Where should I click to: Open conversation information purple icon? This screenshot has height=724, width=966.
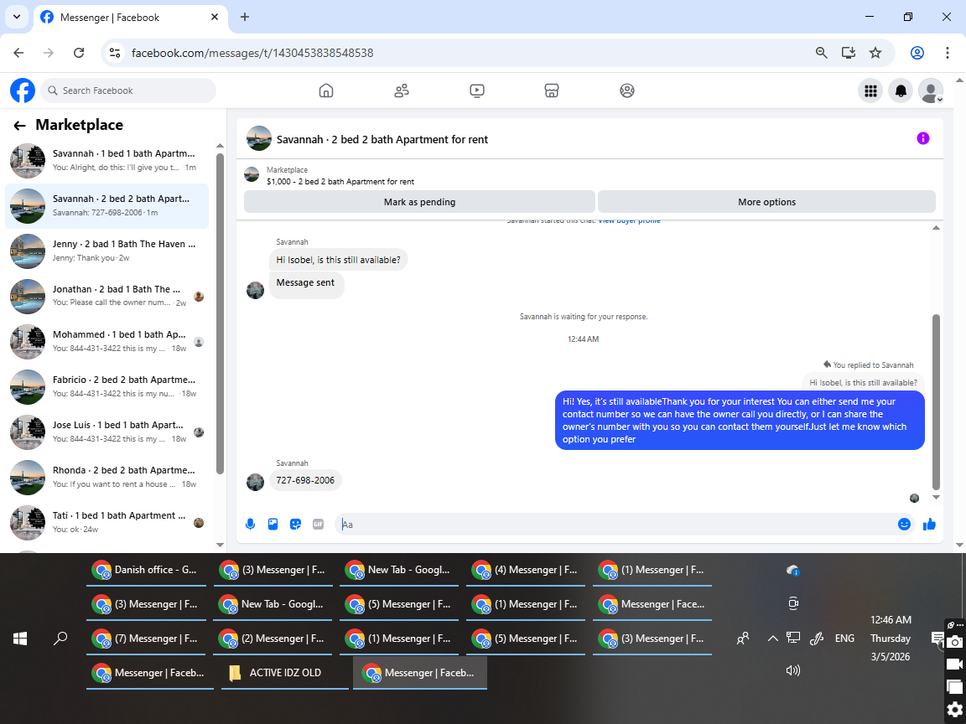pos(922,138)
